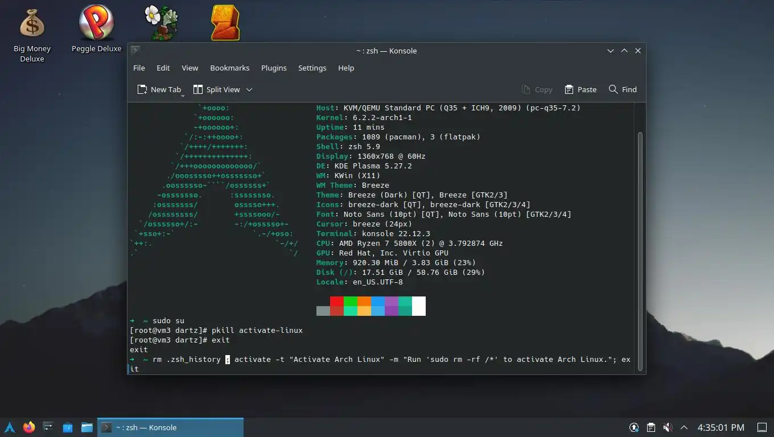This screenshot has height=437, width=774.
Task: Click the 'pkill activate-linux' command text
Action: click(257, 330)
